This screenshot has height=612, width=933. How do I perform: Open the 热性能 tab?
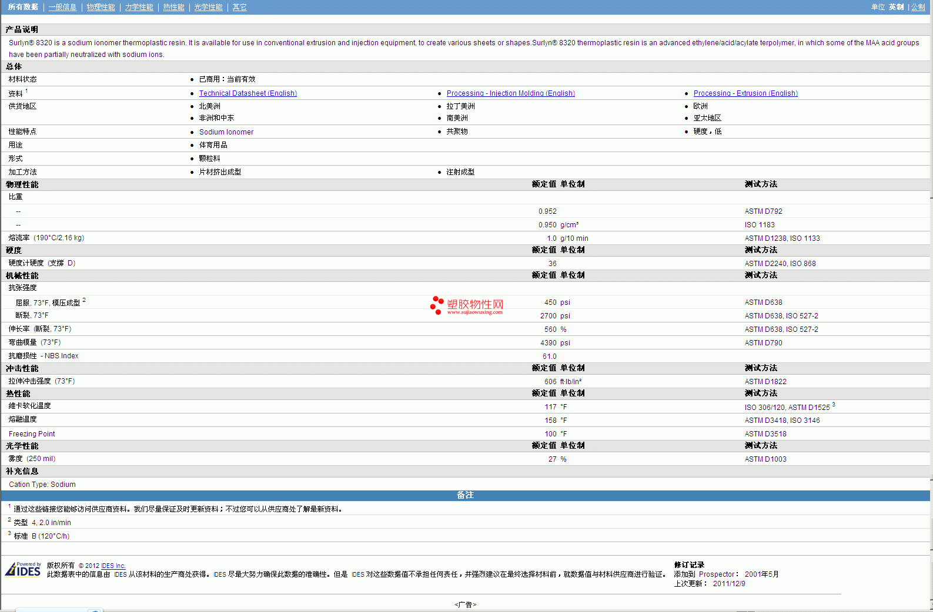click(173, 7)
